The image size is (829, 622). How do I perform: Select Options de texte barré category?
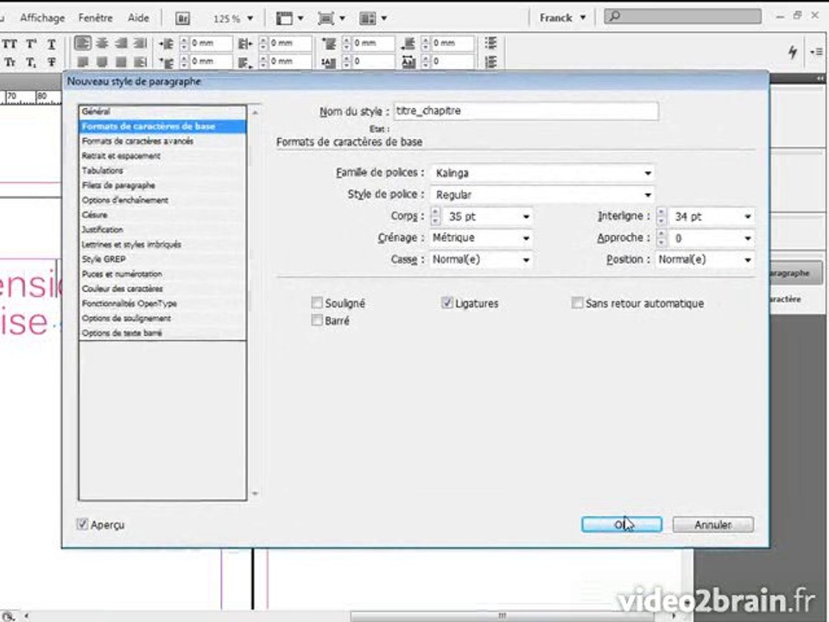pyautogui.click(x=162, y=333)
